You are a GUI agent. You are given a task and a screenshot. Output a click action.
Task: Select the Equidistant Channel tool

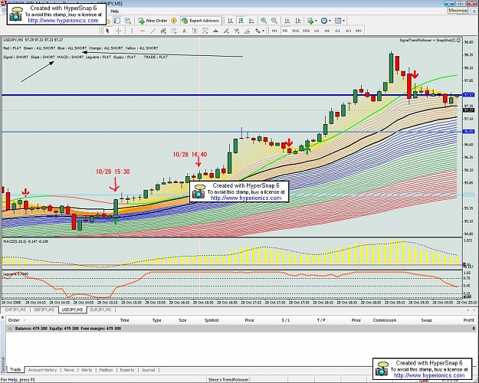click(163, 31)
